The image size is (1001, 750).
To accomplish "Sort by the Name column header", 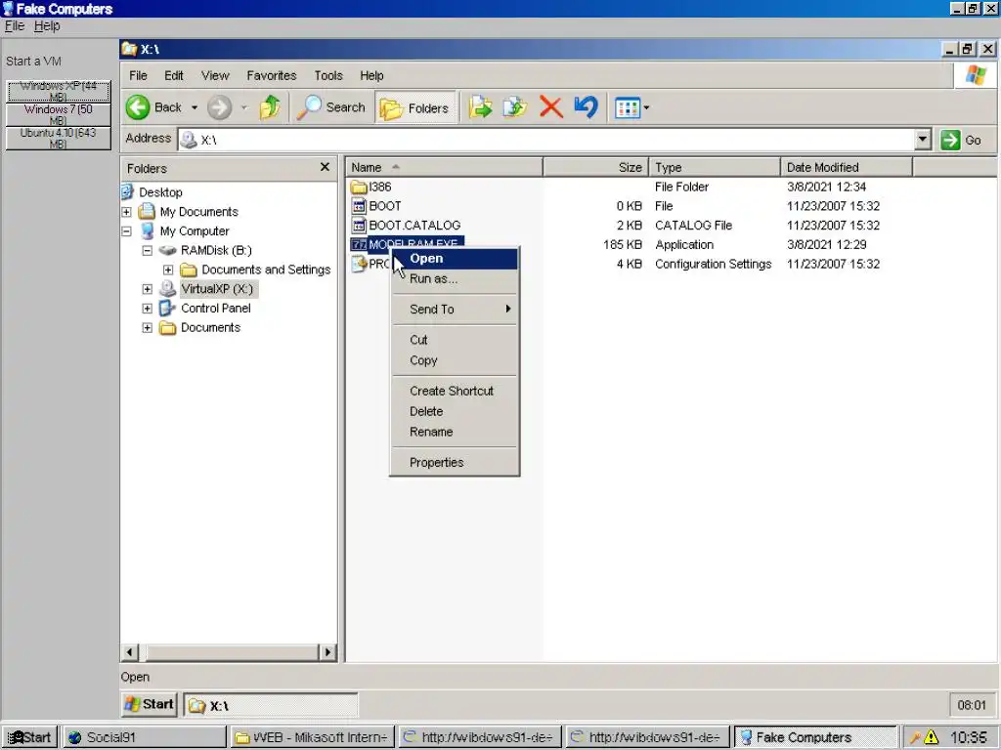I will coord(445,167).
